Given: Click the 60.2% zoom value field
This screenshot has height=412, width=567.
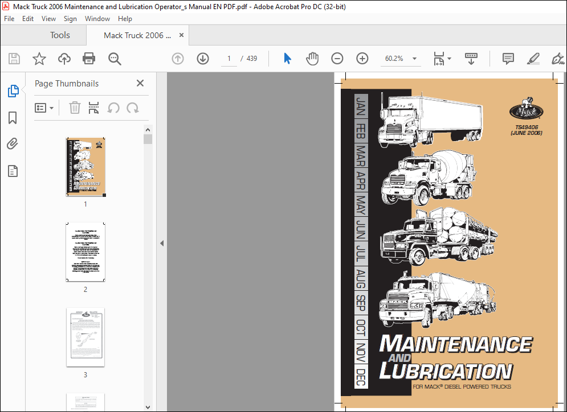Looking at the screenshot, I should pos(394,59).
